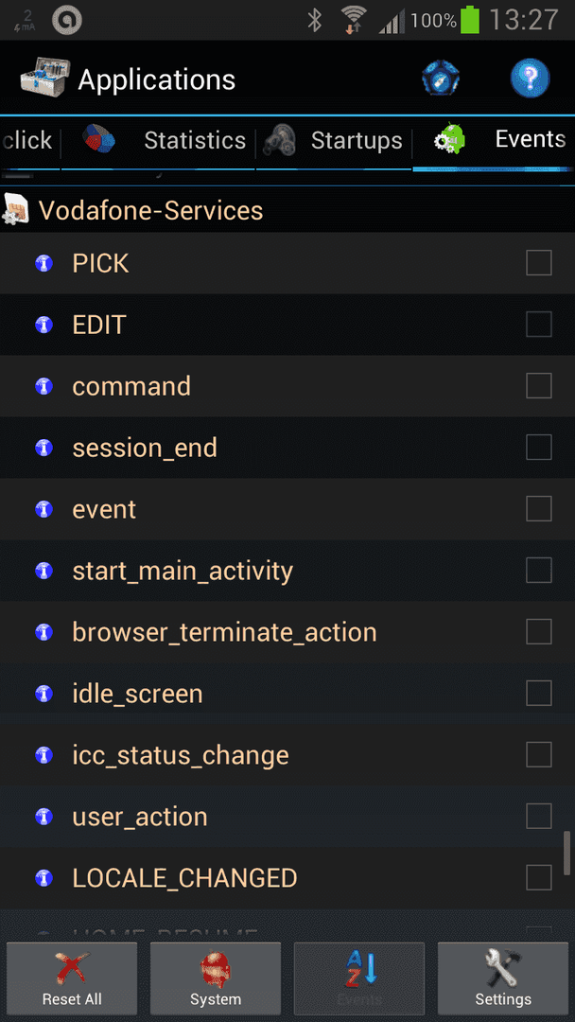The width and height of the screenshot is (575, 1022).
Task: Toggle the idle_screen checkbox
Action: pos(538,693)
